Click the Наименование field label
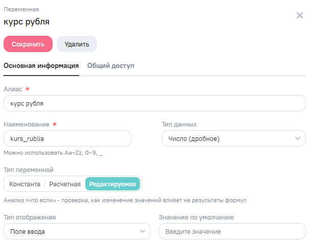This screenshot has height=243, width=310. tap(27, 125)
